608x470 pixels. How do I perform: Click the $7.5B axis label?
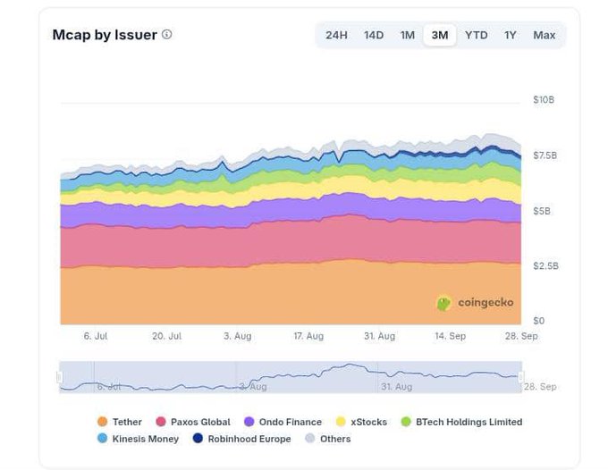(545, 155)
